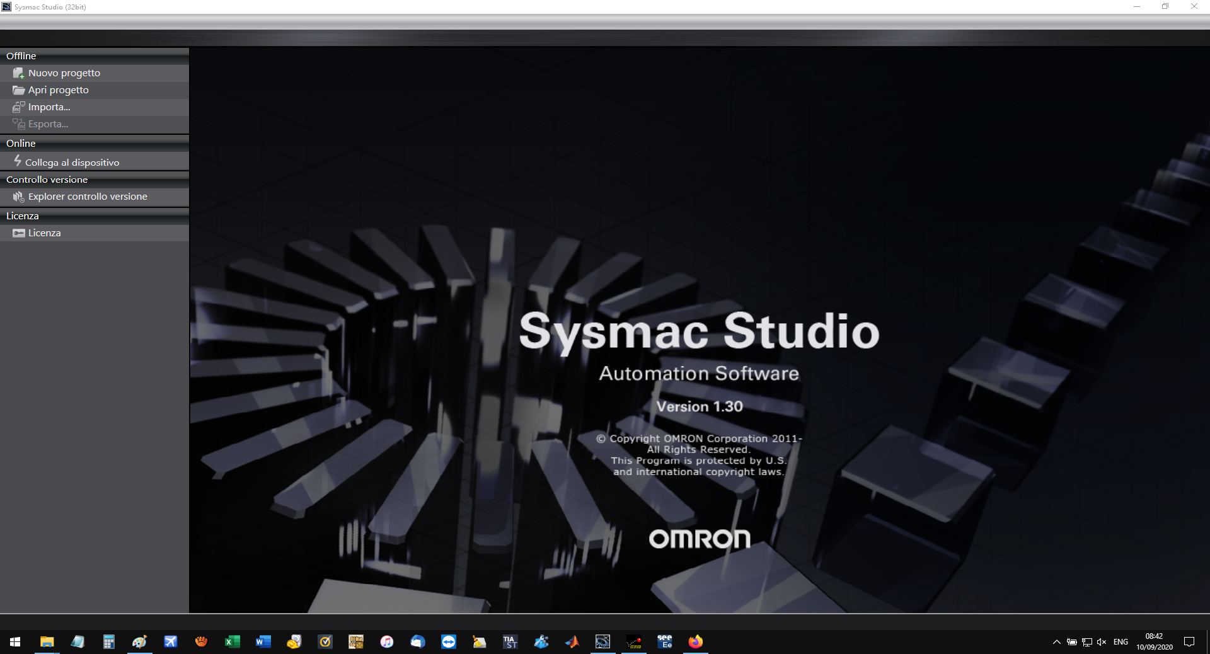Screen dimensions: 1210x654
Task: Launch Calculator from the taskbar
Action: tap(108, 641)
